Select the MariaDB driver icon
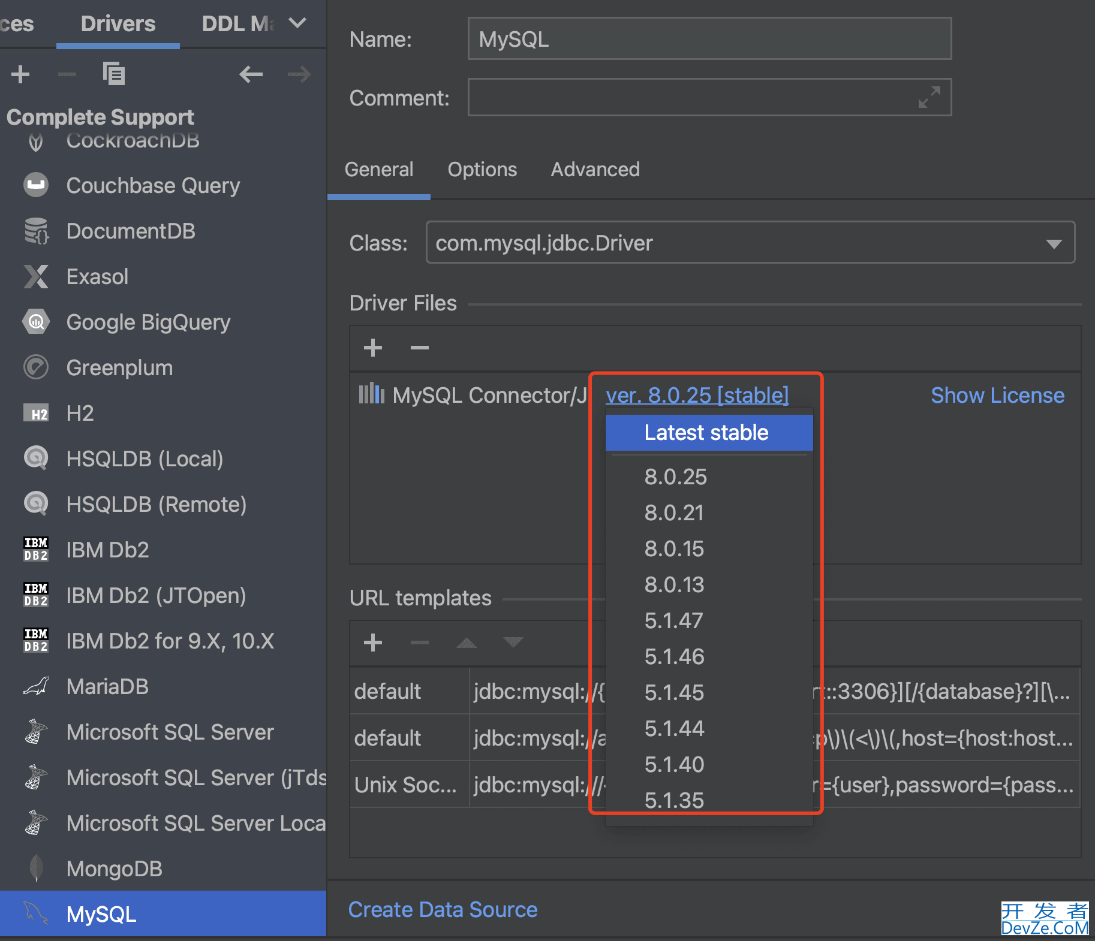This screenshot has width=1095, height=941. click(36, 686)
